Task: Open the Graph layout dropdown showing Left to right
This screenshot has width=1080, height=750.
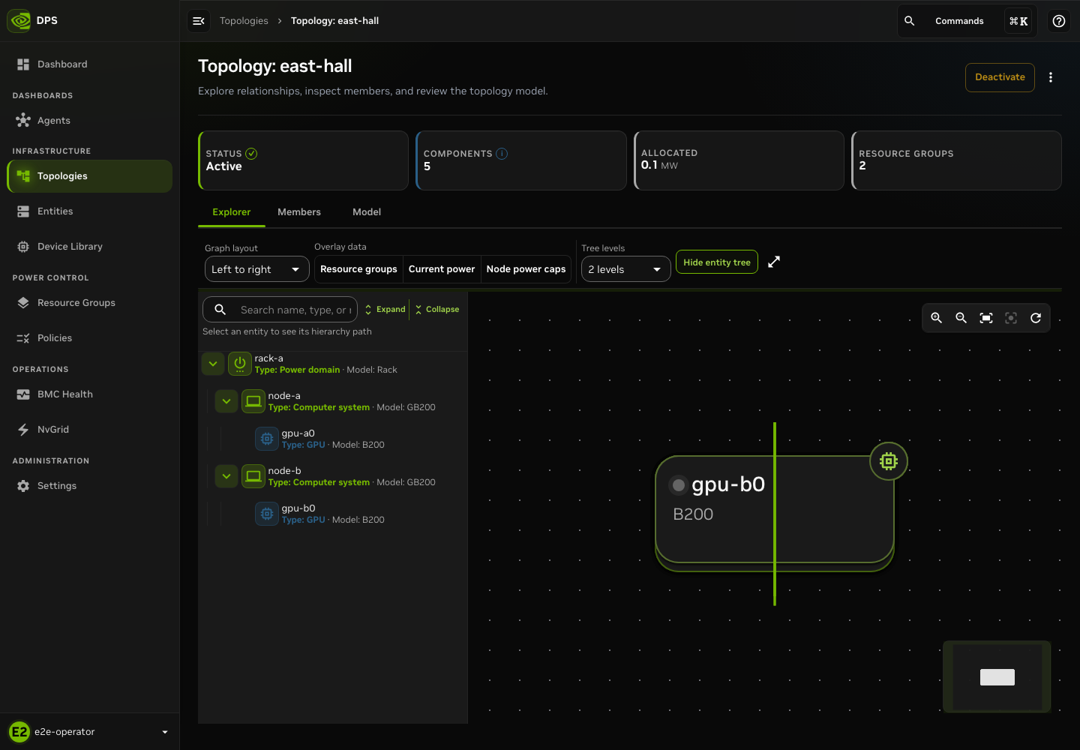Action: coord(257,269)
